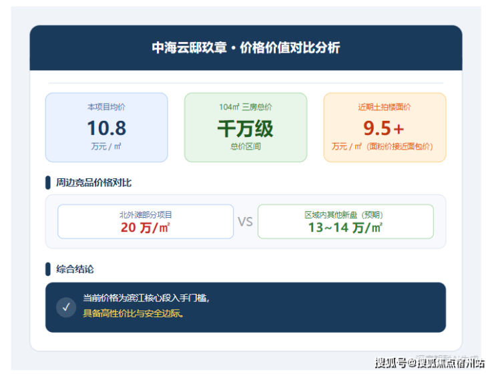The image size is (494, 374).
Task: Select the title 中海云邸玖章・价格价值对比分析
Action: pyautogui.click(x=246, y=48)
